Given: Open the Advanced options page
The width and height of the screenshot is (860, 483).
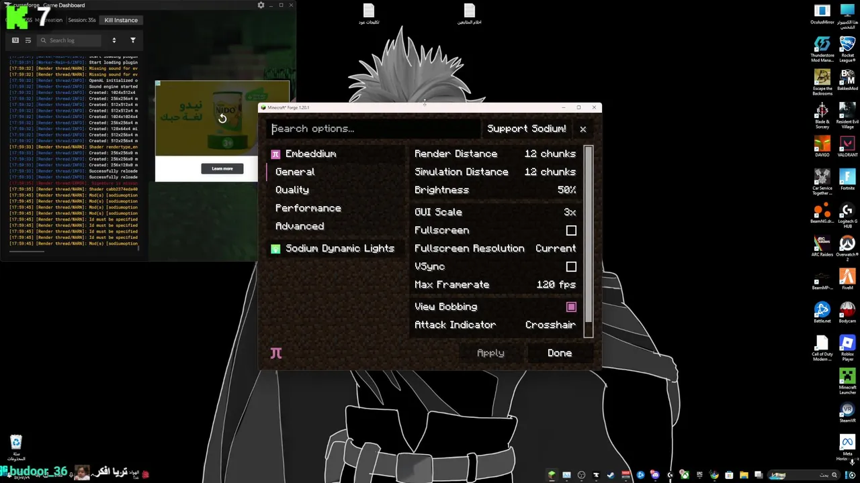Looking at the screenshot, I should pyautogui.click(x=300, y=226).
